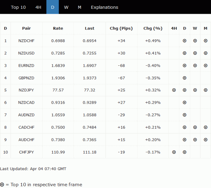
Task: Click EURNZD monthly top-10 marker icon
Action: [x=205, y=65]
